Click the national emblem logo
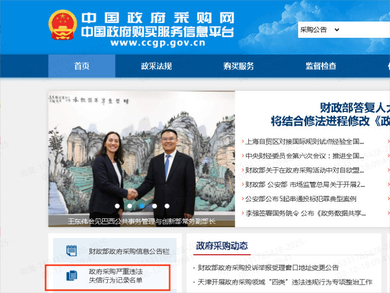 [x=62, y=25]
